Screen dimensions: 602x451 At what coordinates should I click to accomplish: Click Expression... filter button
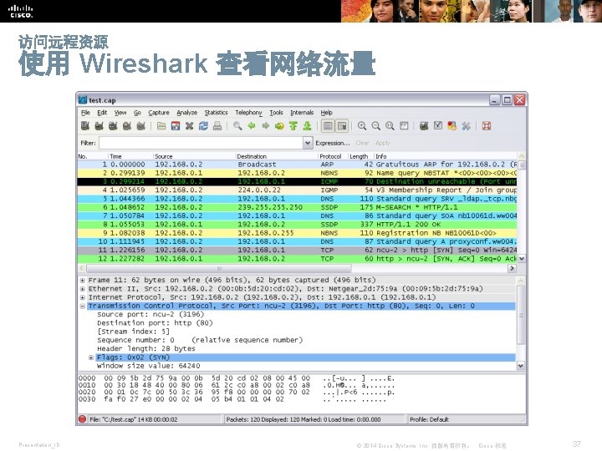333,143
